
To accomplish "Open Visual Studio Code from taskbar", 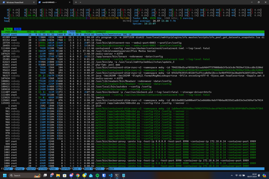I will [x=111, y=176].
